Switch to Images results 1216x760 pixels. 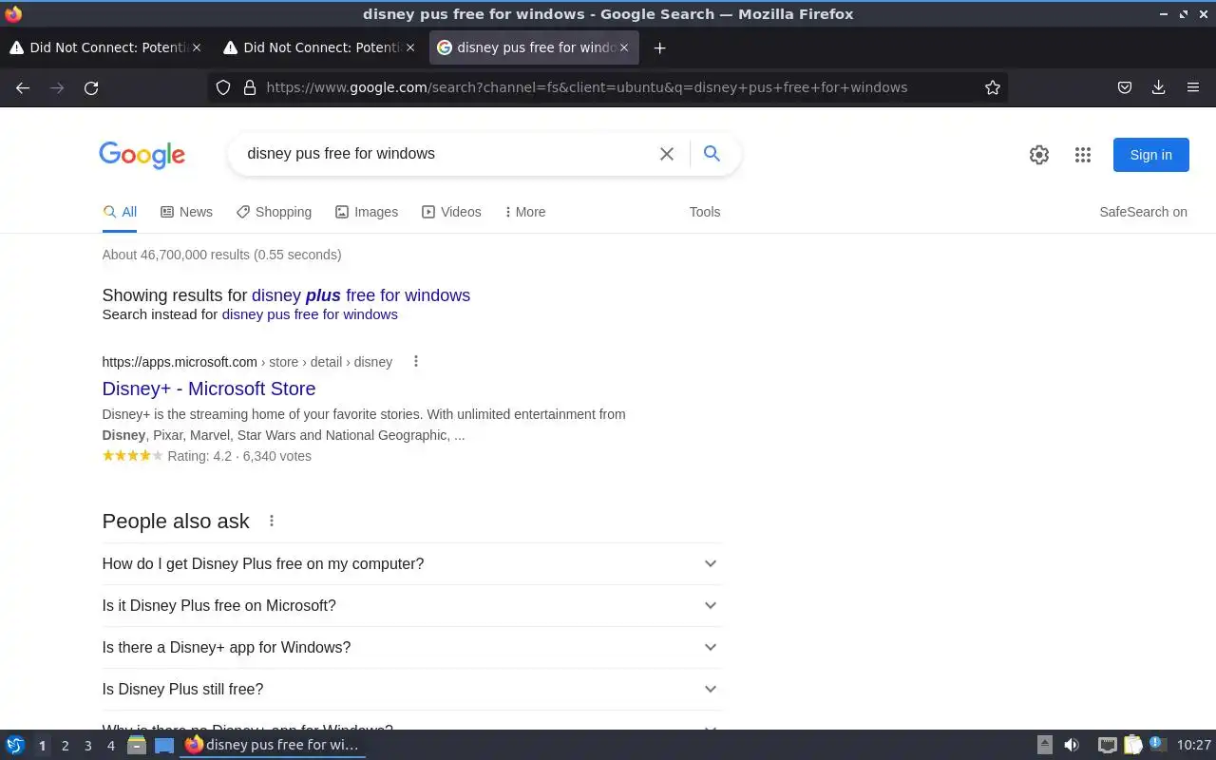367,212
